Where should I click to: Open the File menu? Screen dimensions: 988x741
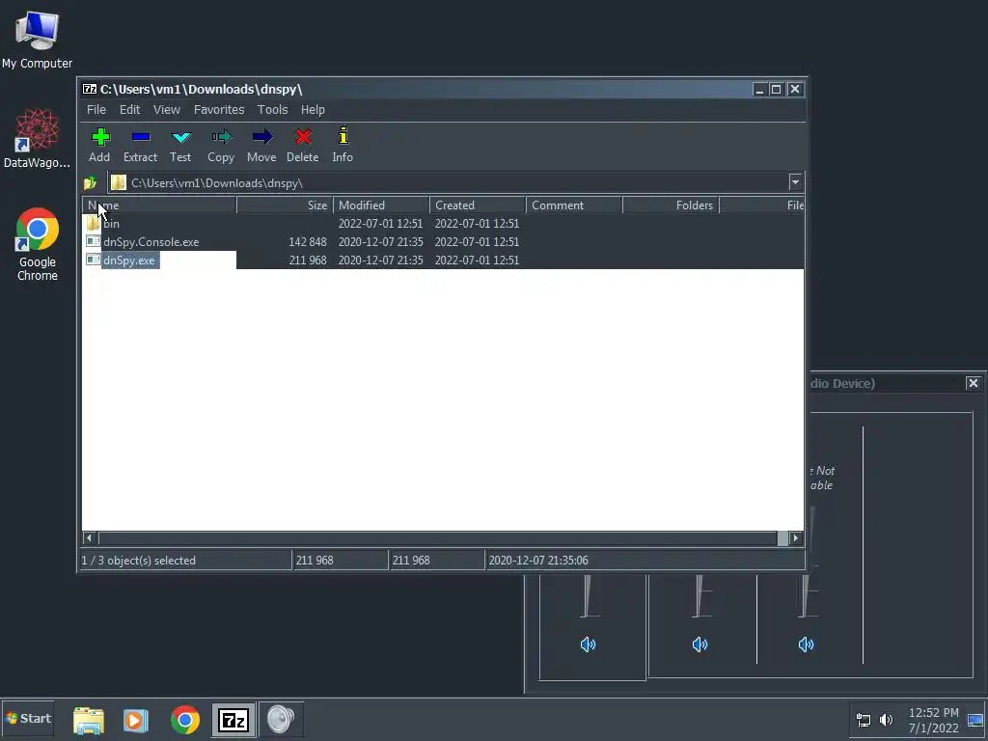(96, 110)
